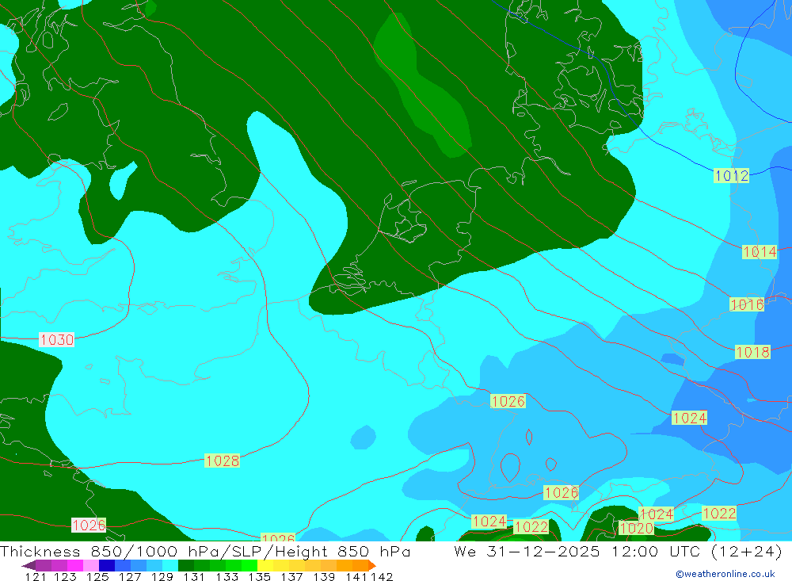The height and width of the screenshot is (581, 792).
Task: Click the legend value 131
Action: [x=194, y=576]
